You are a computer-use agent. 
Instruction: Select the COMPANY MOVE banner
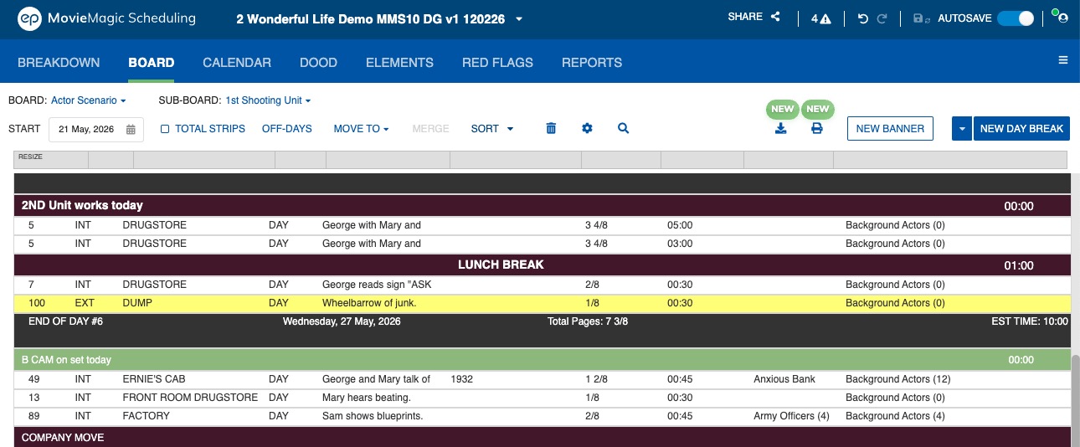point(543,437)
